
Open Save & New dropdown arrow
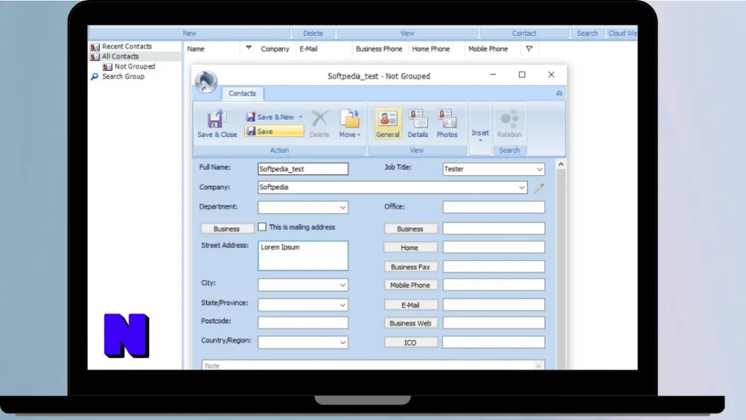(301, 117)
